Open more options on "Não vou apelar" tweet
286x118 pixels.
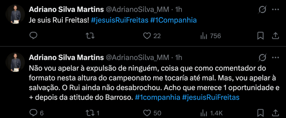point(275,58)
